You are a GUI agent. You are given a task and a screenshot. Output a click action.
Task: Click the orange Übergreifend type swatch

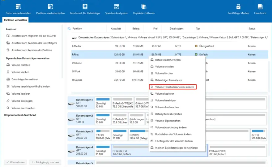(196, 46)
